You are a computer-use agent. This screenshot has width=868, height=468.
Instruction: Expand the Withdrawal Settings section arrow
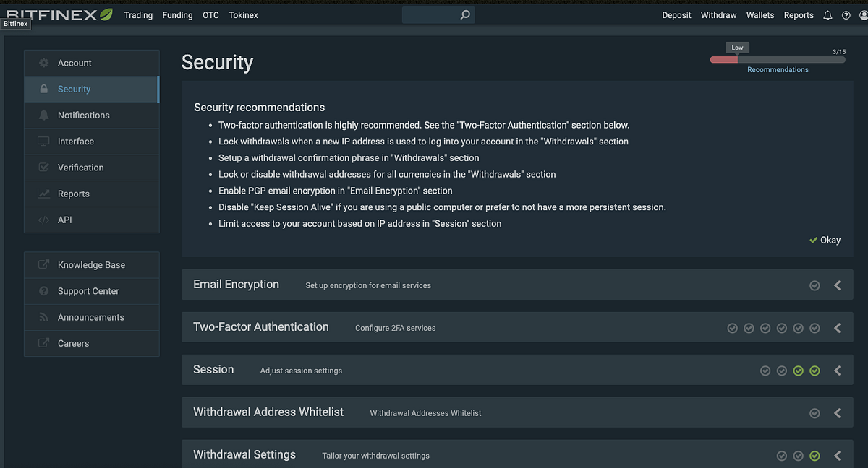pos(838,456)
